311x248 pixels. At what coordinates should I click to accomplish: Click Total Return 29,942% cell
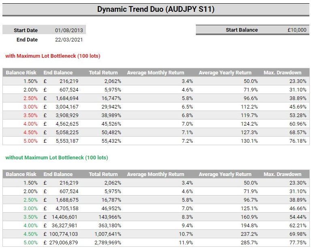click(111, 107)
